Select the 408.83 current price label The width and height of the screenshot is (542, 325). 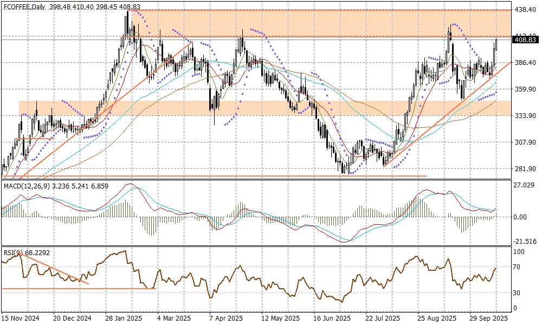[x=525, y=40]
